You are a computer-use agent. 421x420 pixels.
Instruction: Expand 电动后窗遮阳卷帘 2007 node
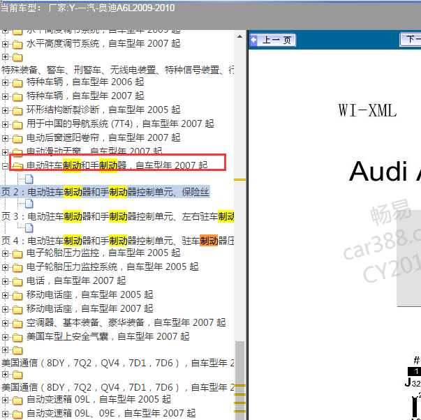coord(5,138)
